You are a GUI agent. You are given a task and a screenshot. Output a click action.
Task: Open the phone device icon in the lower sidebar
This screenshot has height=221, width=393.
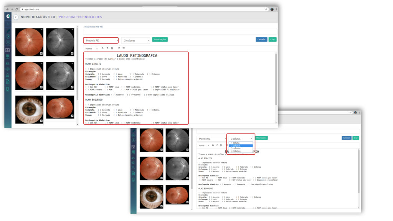point(133,180)
